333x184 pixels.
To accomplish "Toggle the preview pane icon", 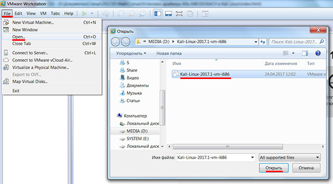I will (305, 53).
